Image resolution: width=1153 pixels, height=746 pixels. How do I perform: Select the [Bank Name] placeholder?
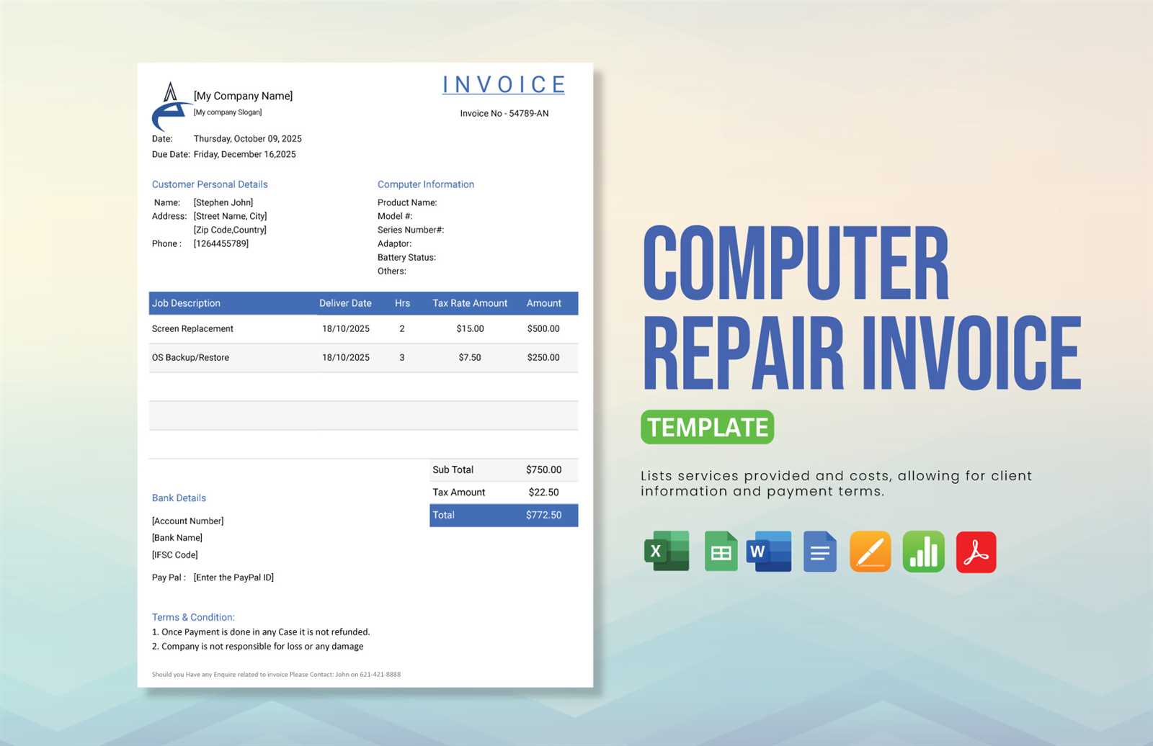(177, 538)
